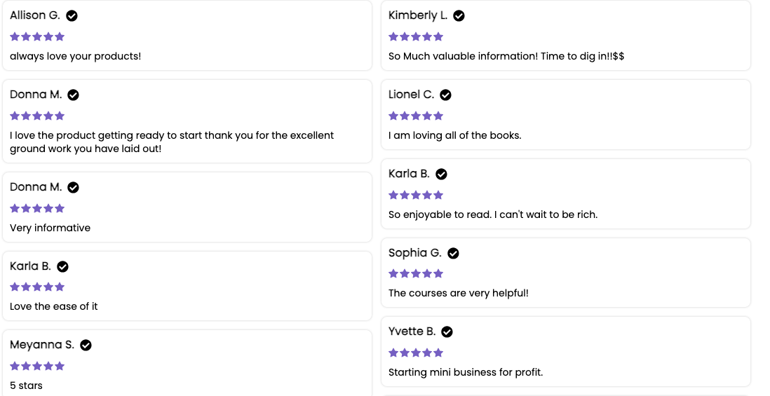
Task: Select the reviewer name Lionel C.
Action: 411,95
